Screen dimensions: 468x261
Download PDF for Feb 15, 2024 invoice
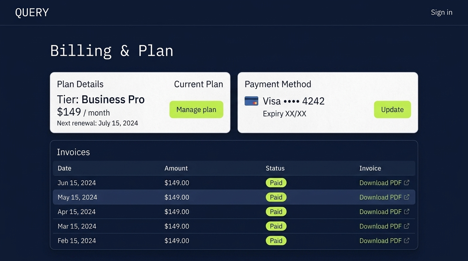[x=380, y=241]
